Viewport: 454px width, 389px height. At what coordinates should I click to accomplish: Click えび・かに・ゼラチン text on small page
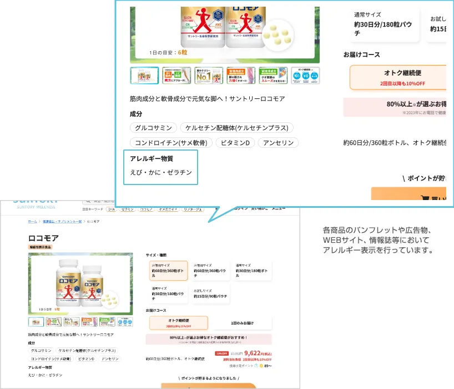click(45, 375)
